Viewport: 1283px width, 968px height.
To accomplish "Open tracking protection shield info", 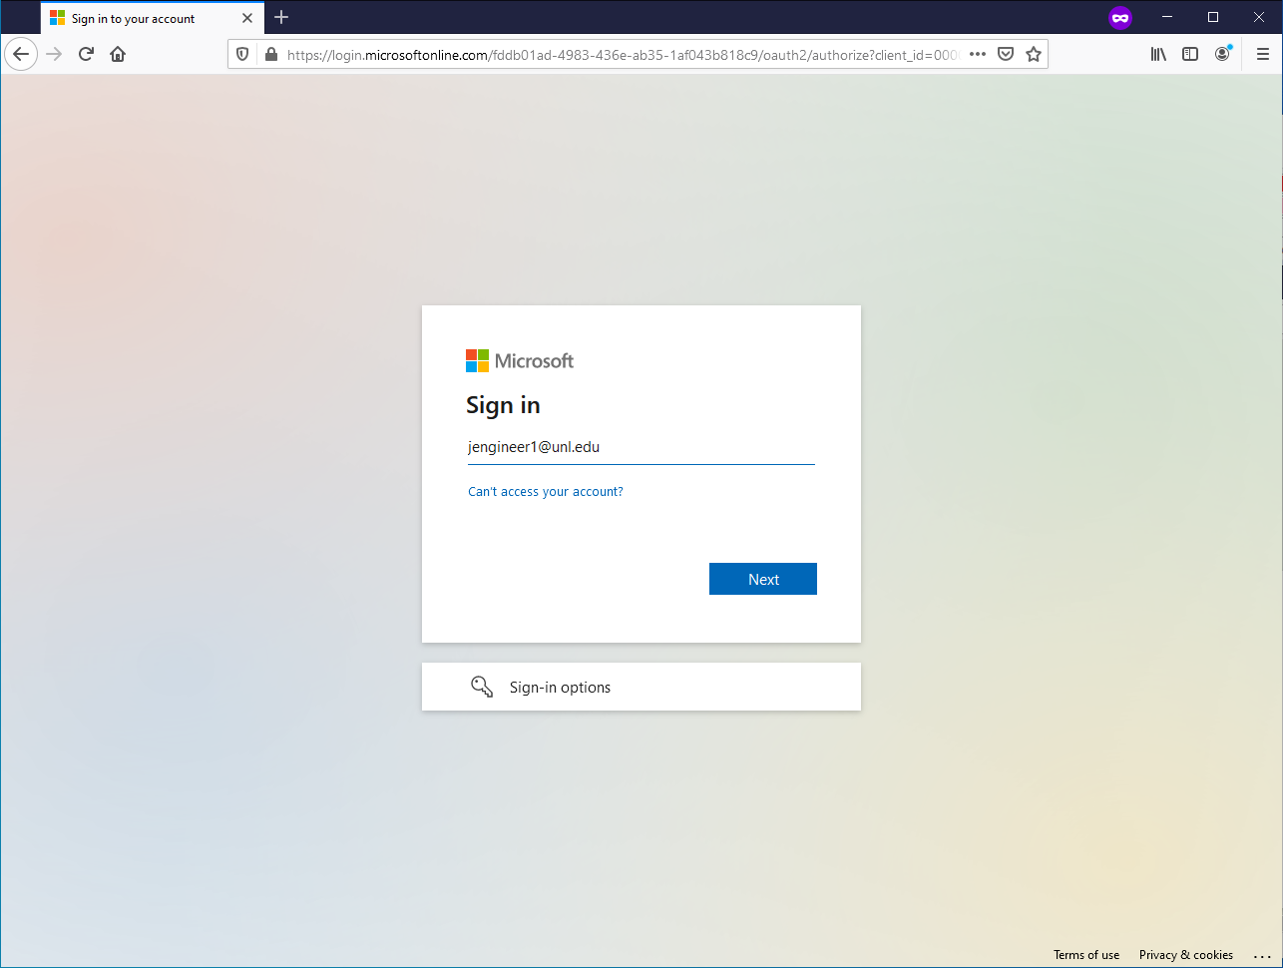I will 242,55.
